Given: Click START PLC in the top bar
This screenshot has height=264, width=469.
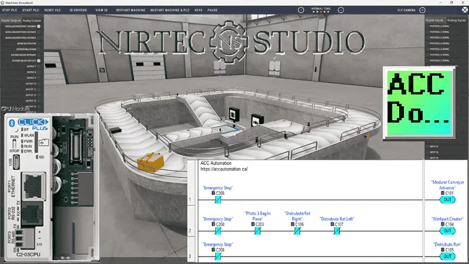Looking at the screenshot, I should click(30, 10).
